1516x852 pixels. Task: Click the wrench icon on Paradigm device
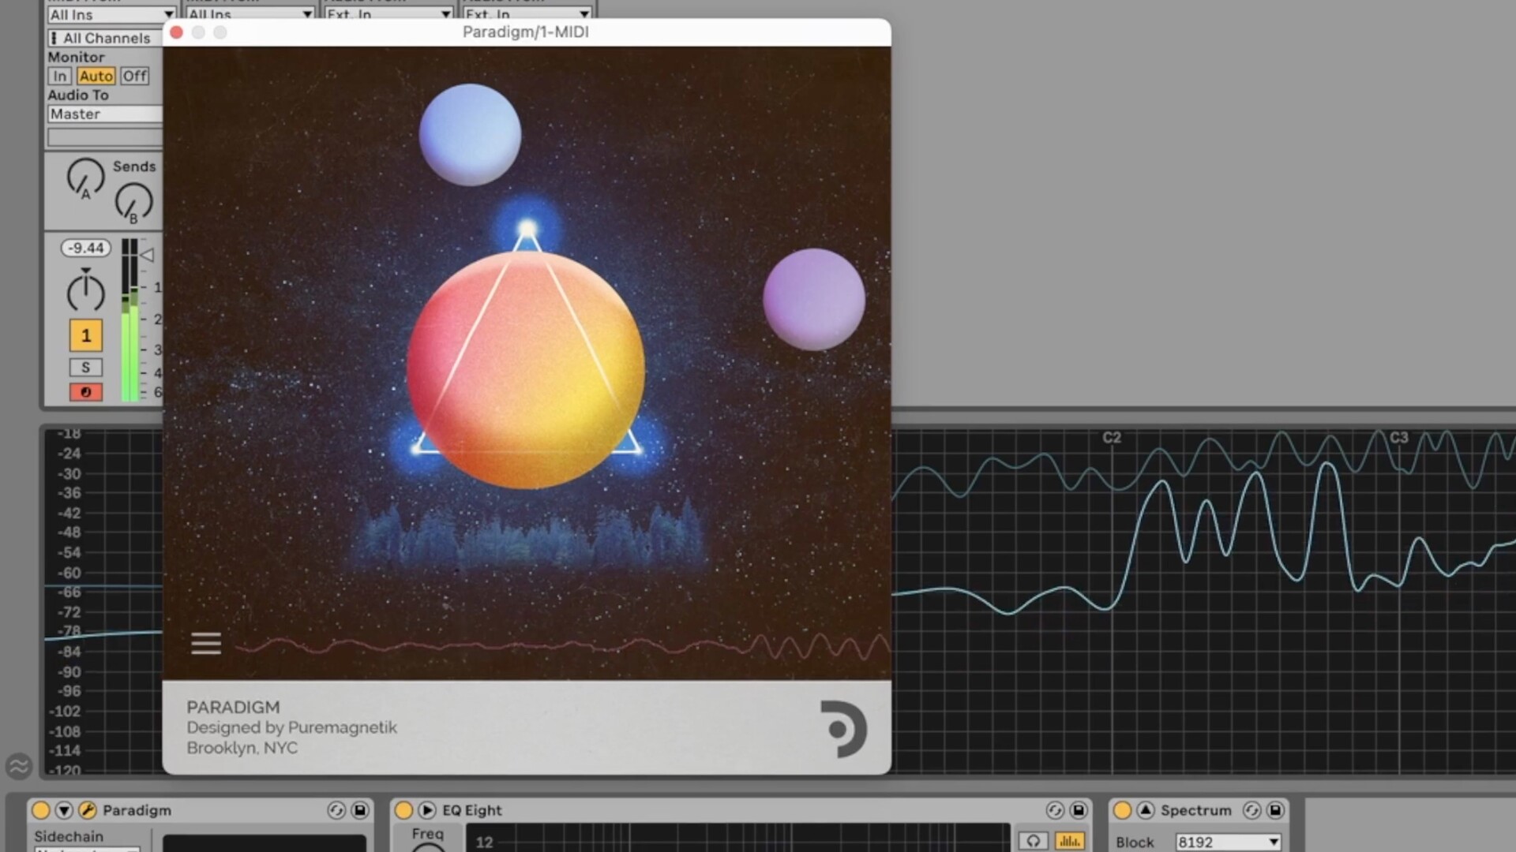click(88, 810)
